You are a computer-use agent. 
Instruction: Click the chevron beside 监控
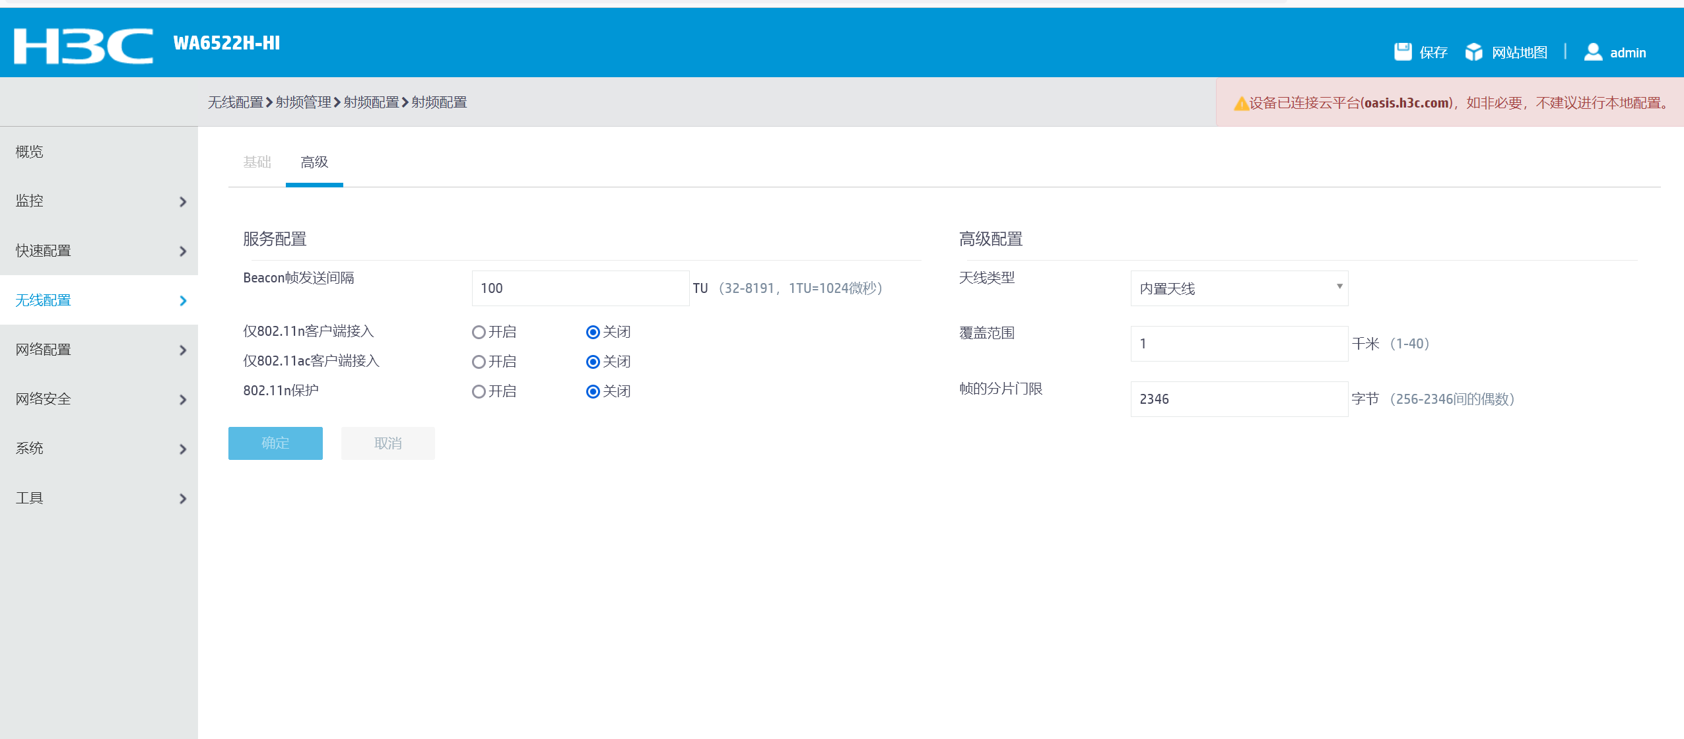[183, 201]
